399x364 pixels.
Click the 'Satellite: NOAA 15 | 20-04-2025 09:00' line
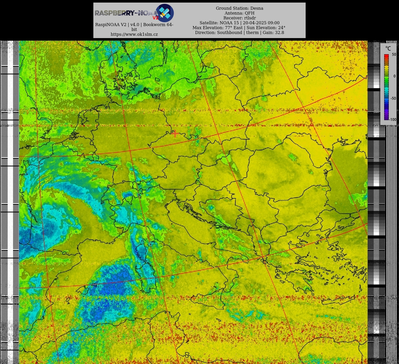click(239, 23)
